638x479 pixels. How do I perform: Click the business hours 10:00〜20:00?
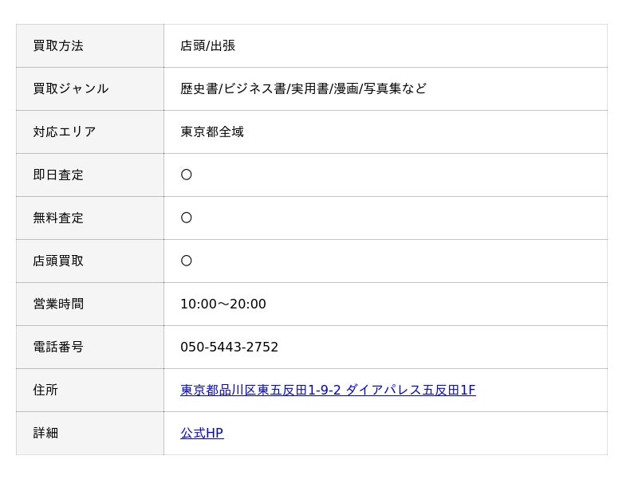pyautogui.click(x=223, y=304)
